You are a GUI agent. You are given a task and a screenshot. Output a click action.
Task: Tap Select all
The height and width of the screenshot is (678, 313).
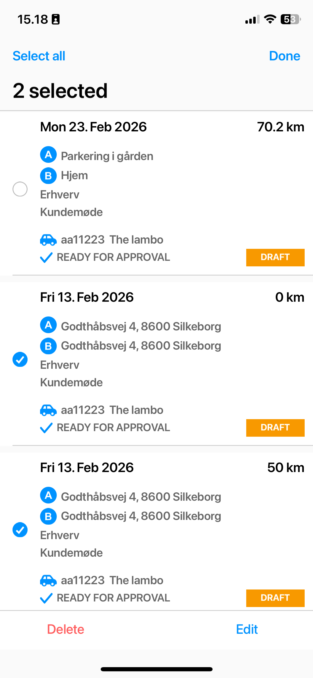(x=39, y=56)
